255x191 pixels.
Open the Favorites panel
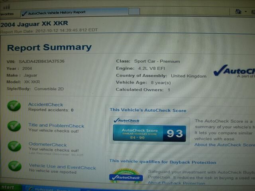point(6,13)
